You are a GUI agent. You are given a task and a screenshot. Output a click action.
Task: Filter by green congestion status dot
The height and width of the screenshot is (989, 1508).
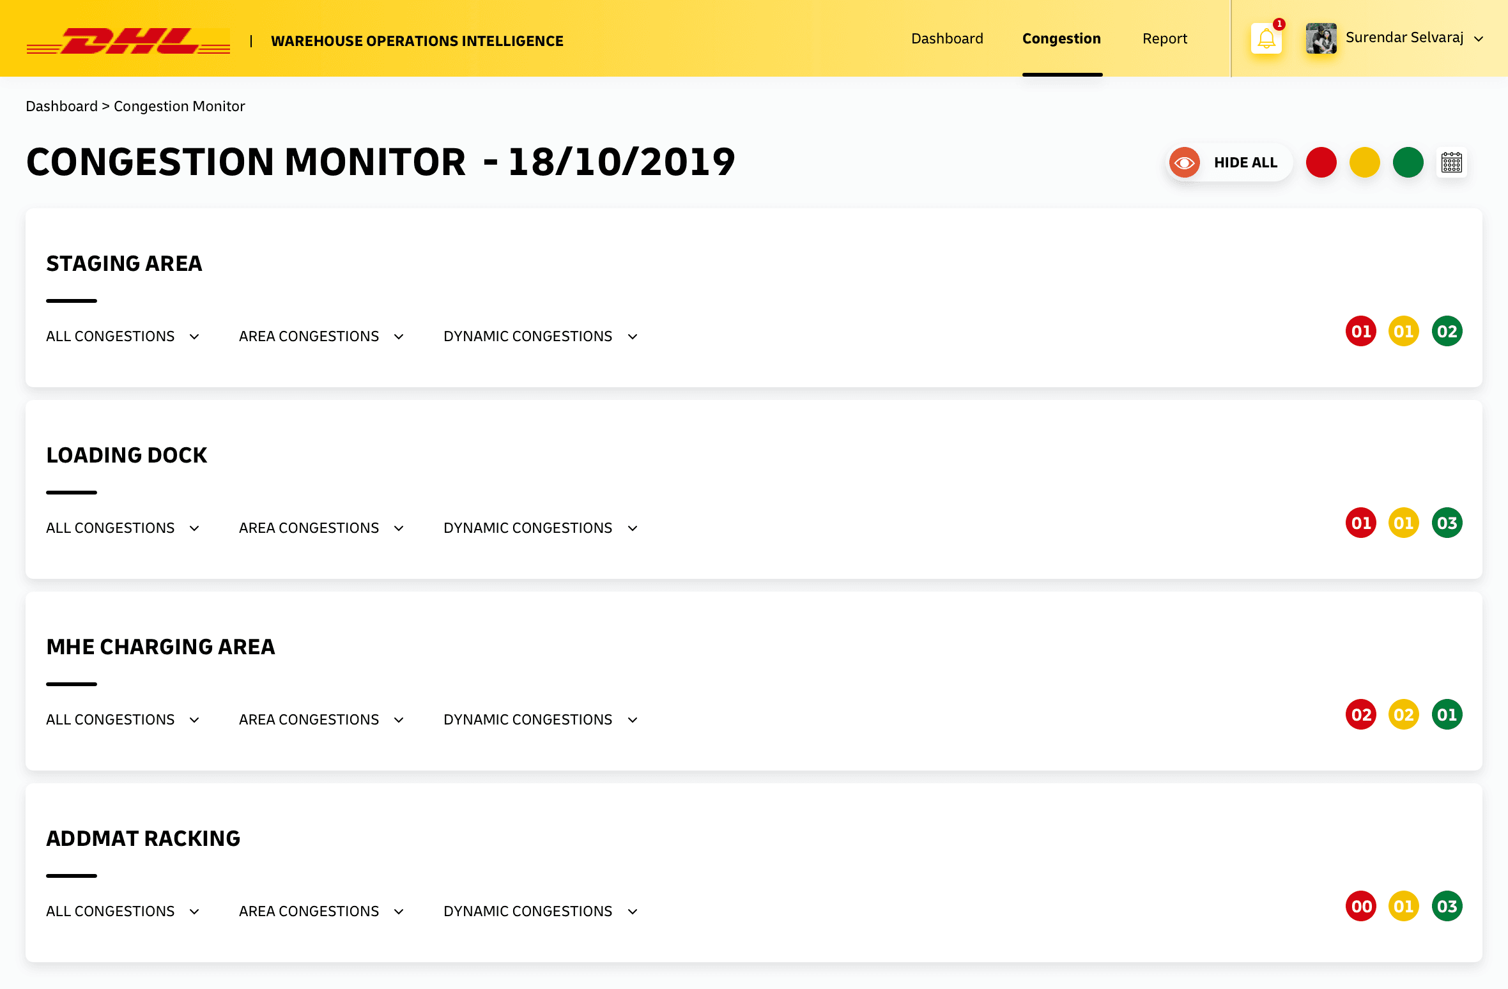point(1408,162)
